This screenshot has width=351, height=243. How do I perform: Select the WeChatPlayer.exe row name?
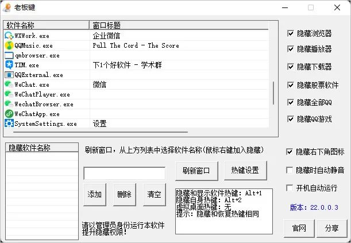tap(42, 94)
